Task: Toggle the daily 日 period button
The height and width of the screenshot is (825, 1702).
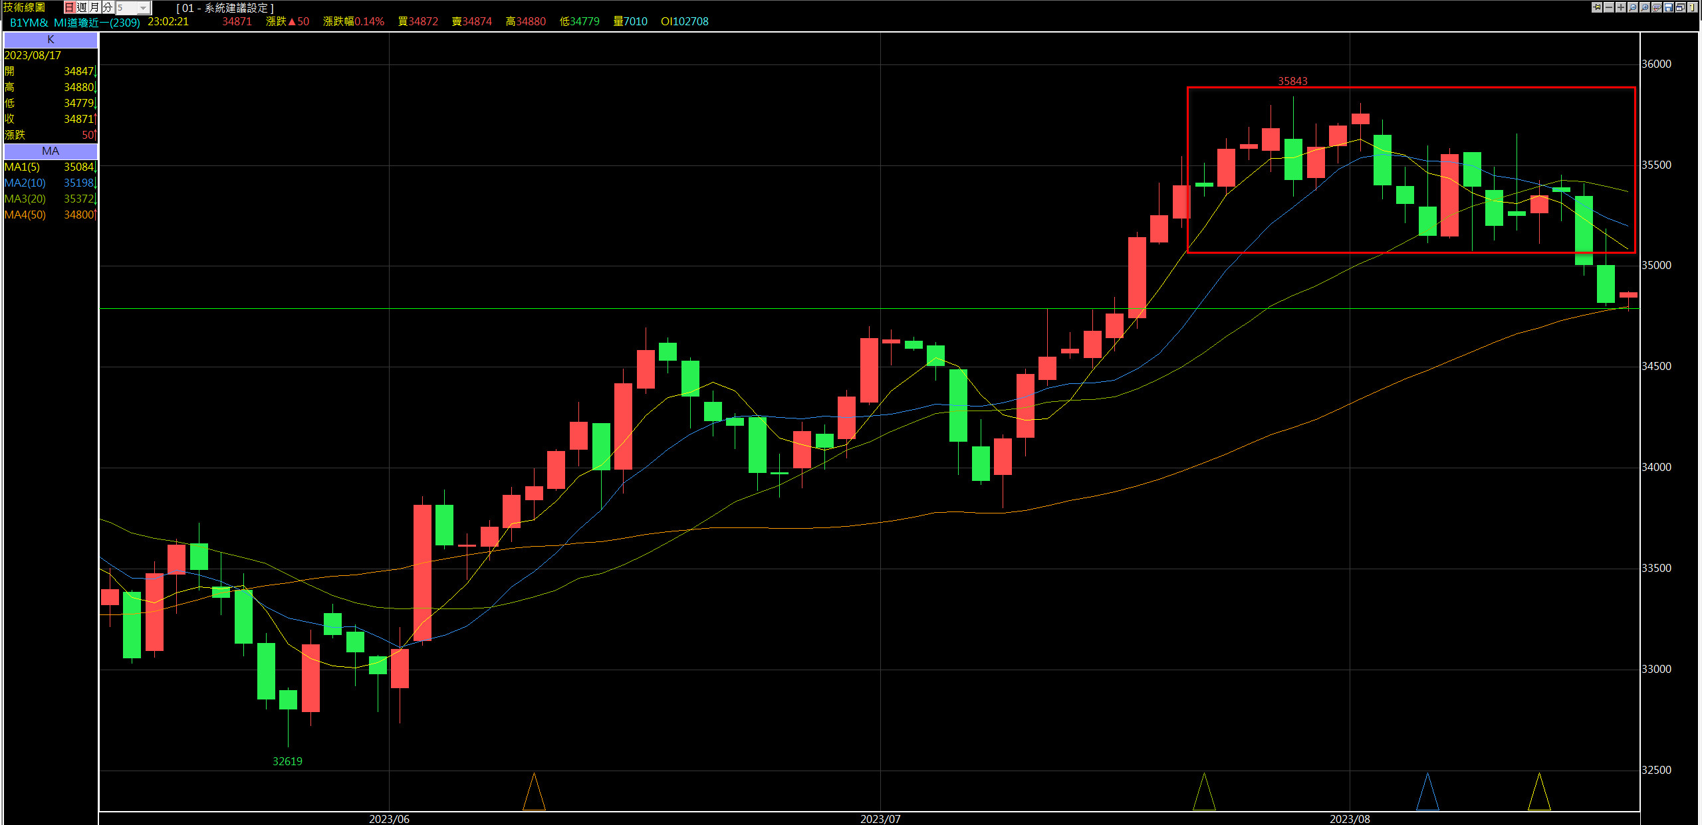Action: pos(69,7)
